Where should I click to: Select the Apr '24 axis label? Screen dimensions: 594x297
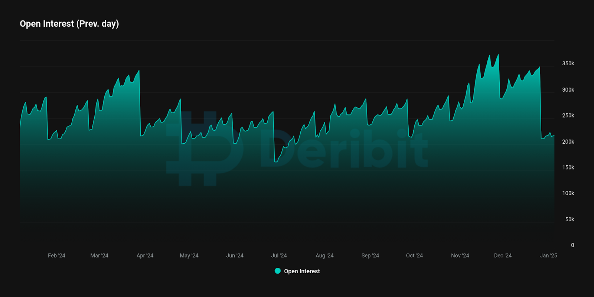click(145, 255)
